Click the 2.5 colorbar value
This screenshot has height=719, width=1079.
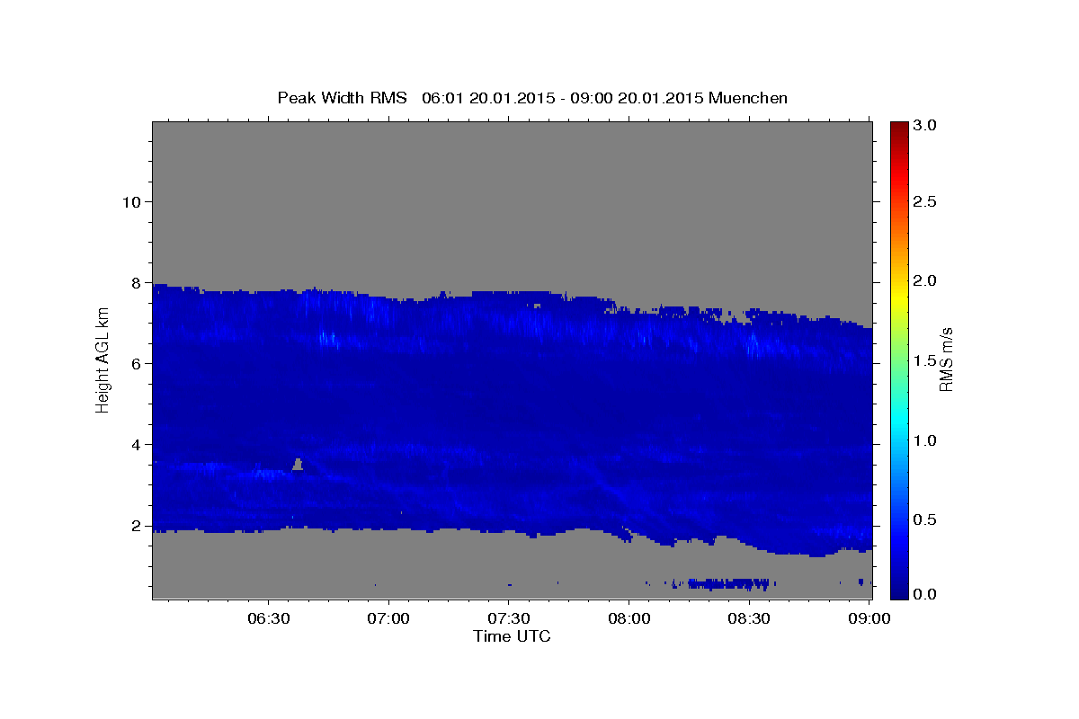click(924, 201)
